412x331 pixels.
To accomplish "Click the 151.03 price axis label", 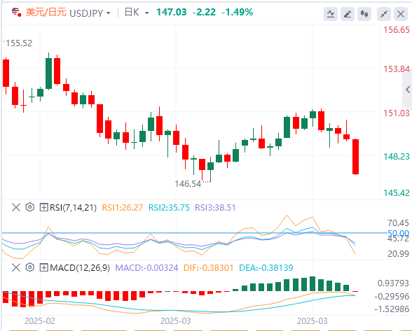I will [x=397, y=113].
